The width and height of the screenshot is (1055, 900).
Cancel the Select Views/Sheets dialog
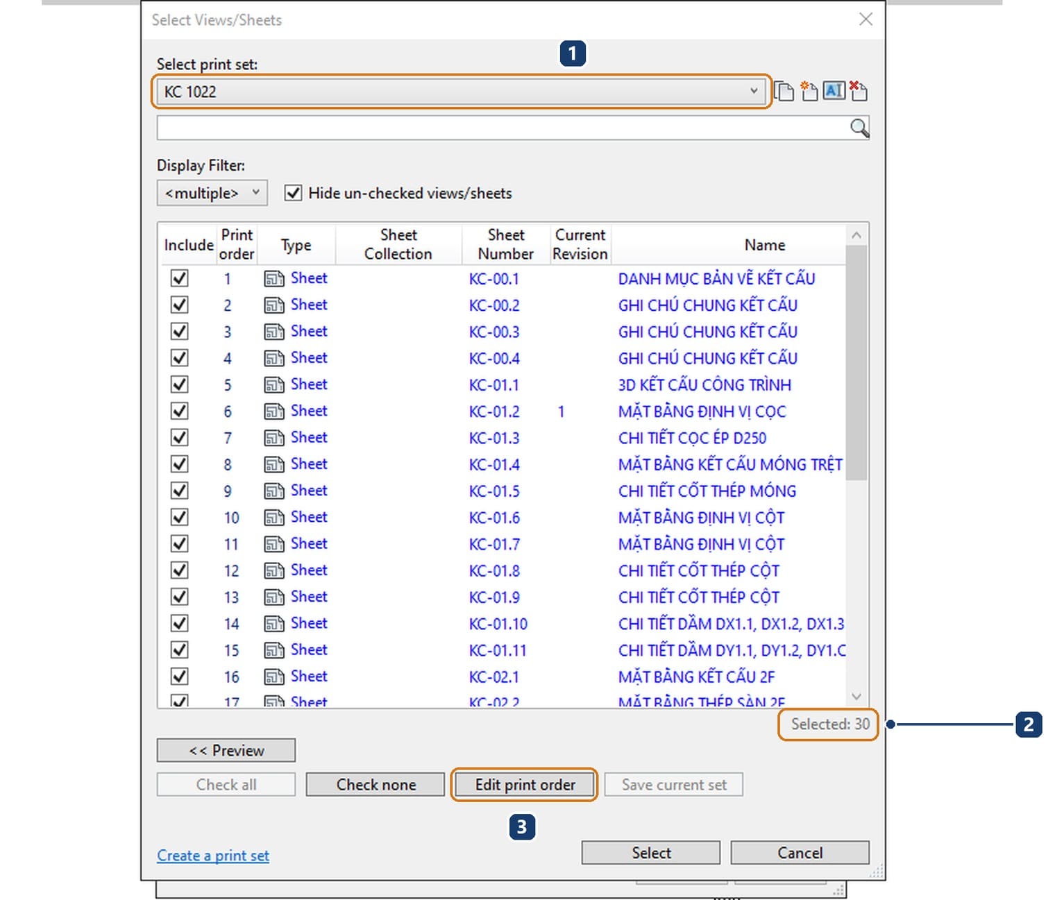tap(800, 852)
